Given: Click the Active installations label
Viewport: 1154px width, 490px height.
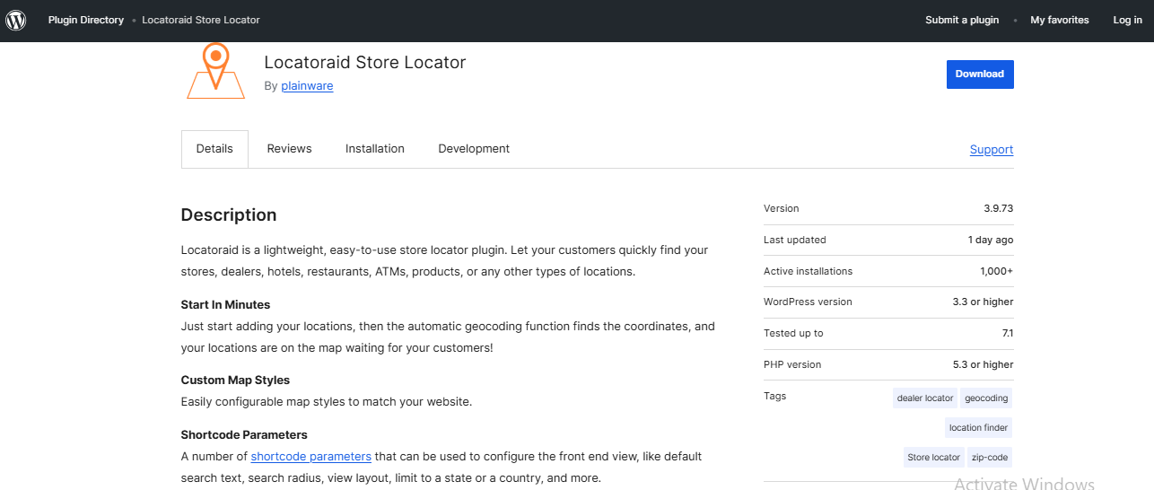Looking at the screenshot, I should click(809, 271).
